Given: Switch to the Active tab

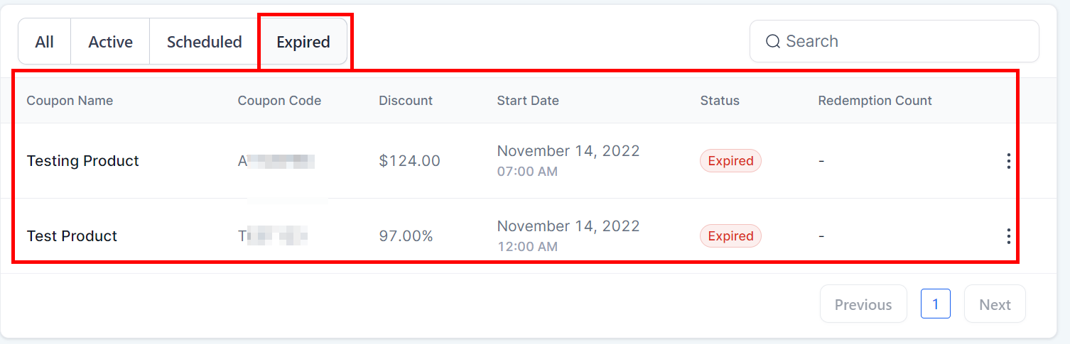Looking at the screenshot, I should 110,42.
